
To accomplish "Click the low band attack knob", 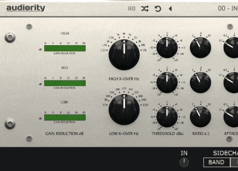I will click(x=231, y=117).
